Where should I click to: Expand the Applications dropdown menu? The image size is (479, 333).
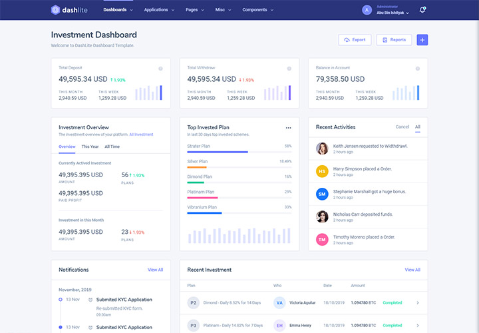[159, 10]
